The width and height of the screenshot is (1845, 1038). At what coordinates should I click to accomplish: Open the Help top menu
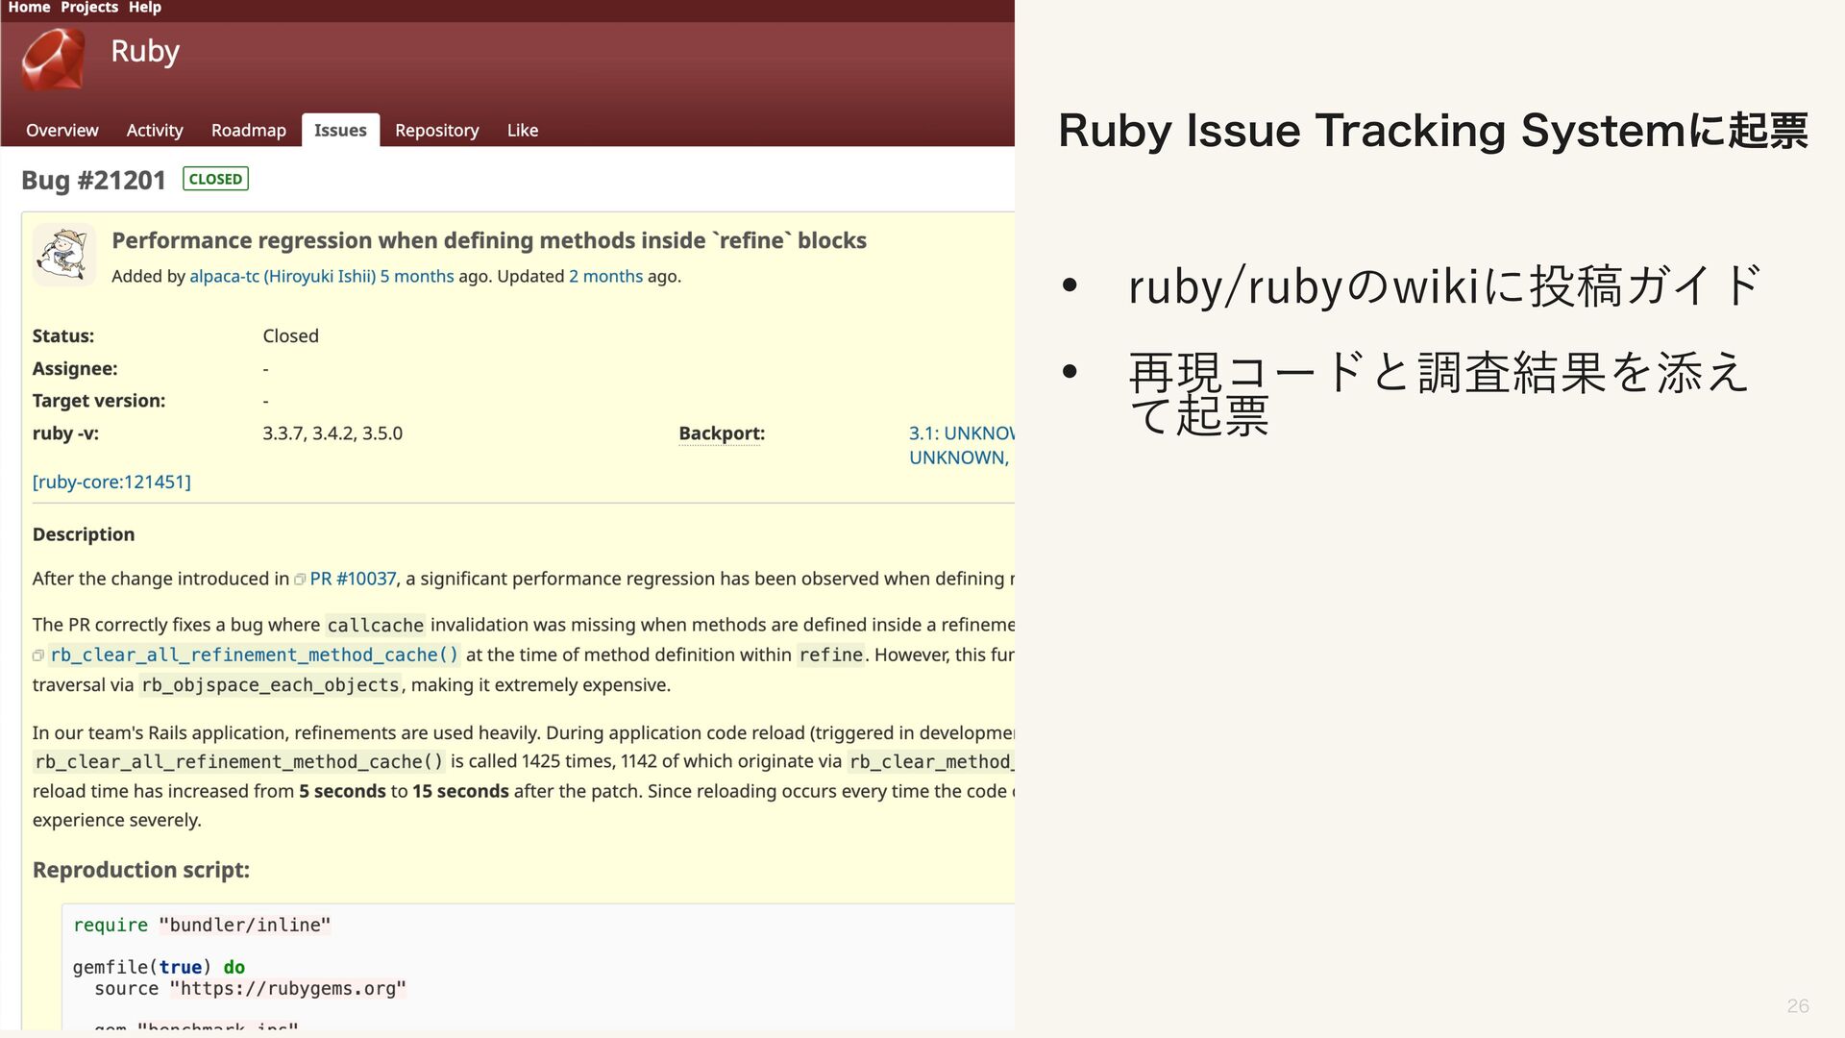[145, 8]
